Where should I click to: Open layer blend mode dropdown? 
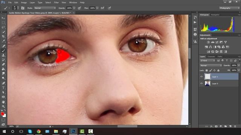211,65
